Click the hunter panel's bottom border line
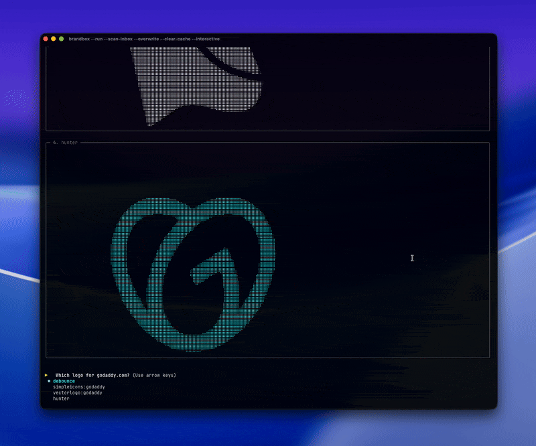The width and height of the screenshot is (536, 446). point(267,358)
